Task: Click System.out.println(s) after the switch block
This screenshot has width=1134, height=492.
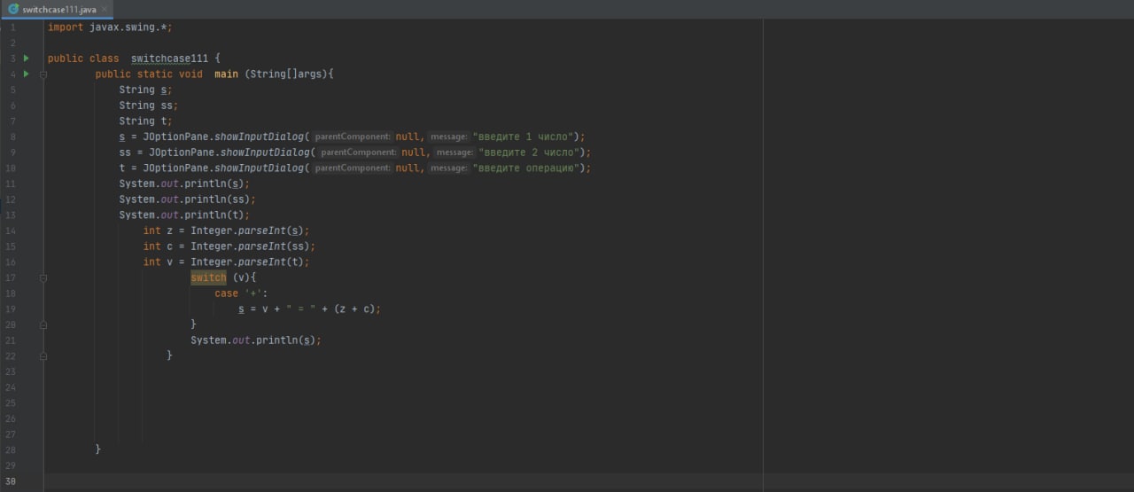Action: (x=256, y=340)
